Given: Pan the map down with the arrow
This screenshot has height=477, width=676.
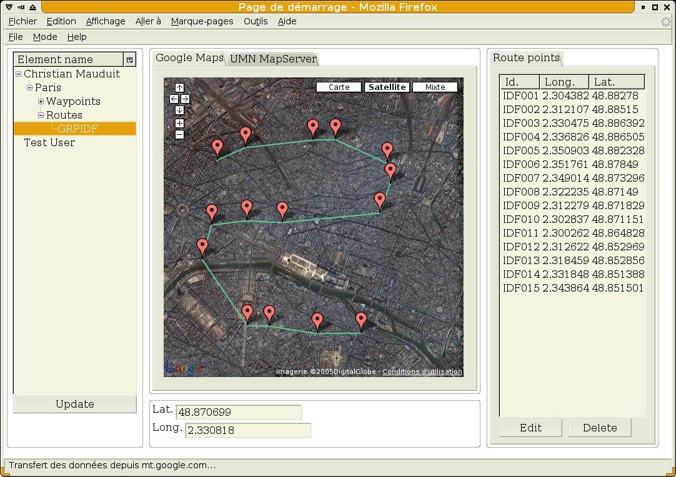Looking at the screenshot, I should click(179, 111).
